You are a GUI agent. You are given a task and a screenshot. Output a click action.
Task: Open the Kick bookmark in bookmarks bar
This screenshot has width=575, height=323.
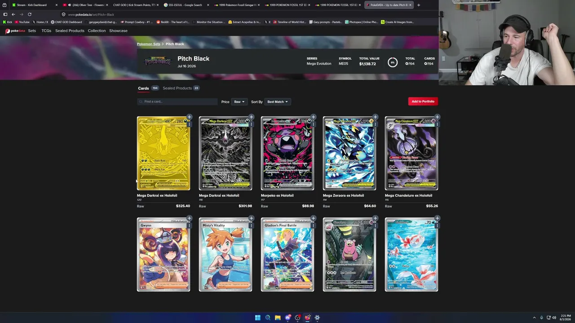[x=7, y=22]
